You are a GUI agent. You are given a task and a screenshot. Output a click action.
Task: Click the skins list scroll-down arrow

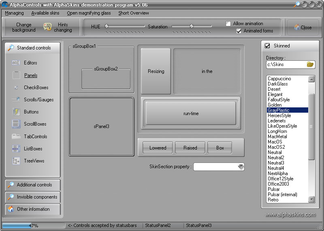(x=311, y=199)
